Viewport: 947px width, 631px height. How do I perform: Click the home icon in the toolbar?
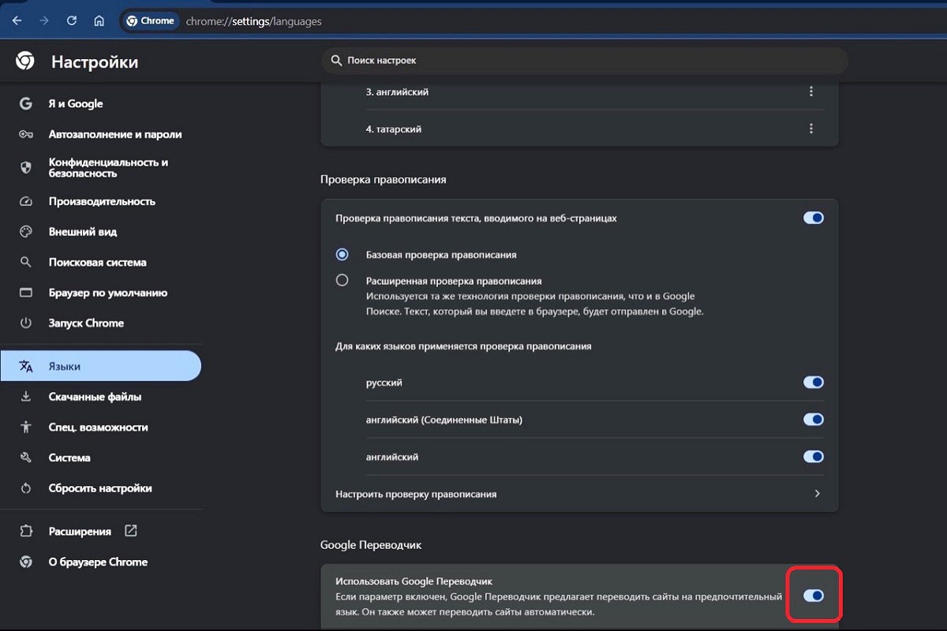(99, 21)
